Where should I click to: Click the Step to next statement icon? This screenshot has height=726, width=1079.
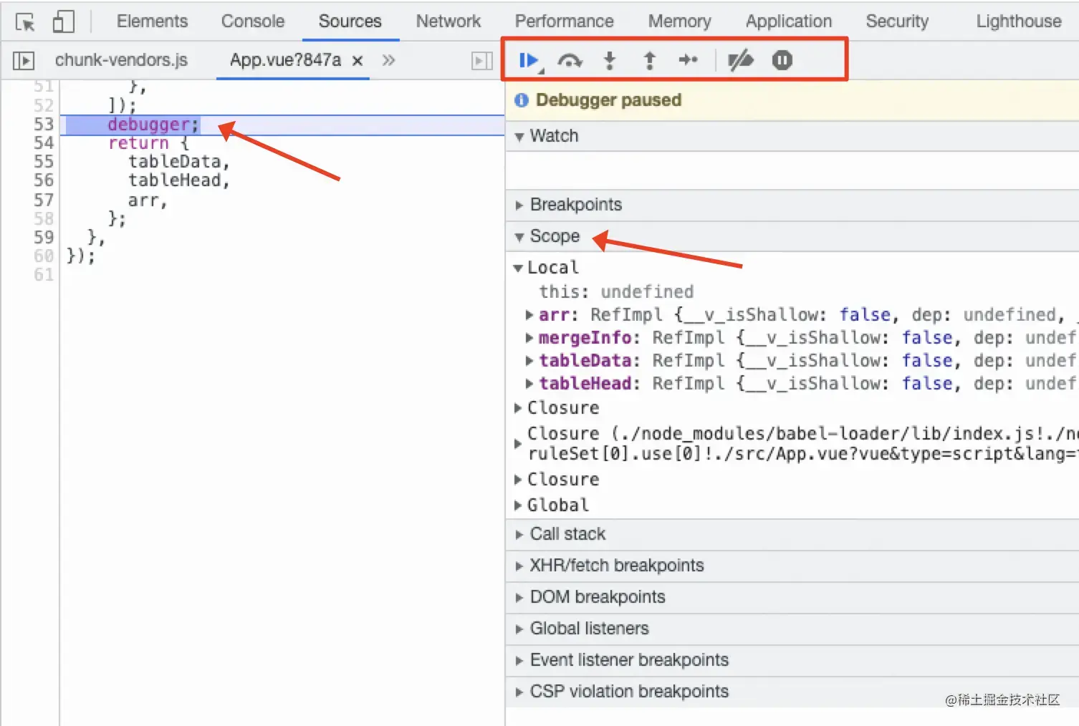click(x=689, y=60)
